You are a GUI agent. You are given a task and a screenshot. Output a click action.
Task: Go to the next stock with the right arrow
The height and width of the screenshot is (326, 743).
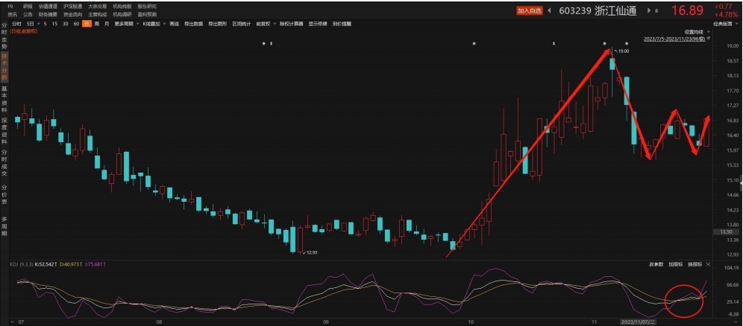(649, 10)
